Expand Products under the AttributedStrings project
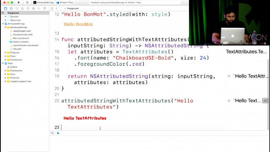The image size is (270, 152). tap(5, 53)
